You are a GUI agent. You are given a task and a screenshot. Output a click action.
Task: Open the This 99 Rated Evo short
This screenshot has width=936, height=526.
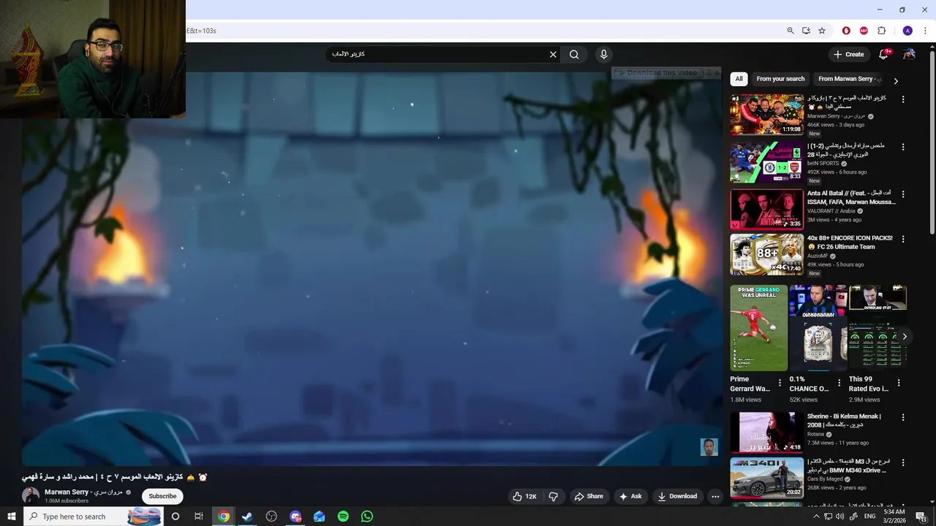[877, 328]
